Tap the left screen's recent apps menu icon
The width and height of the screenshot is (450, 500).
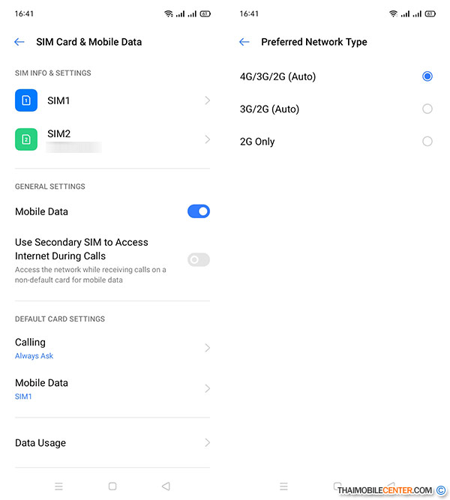click(x=58, y=487)
